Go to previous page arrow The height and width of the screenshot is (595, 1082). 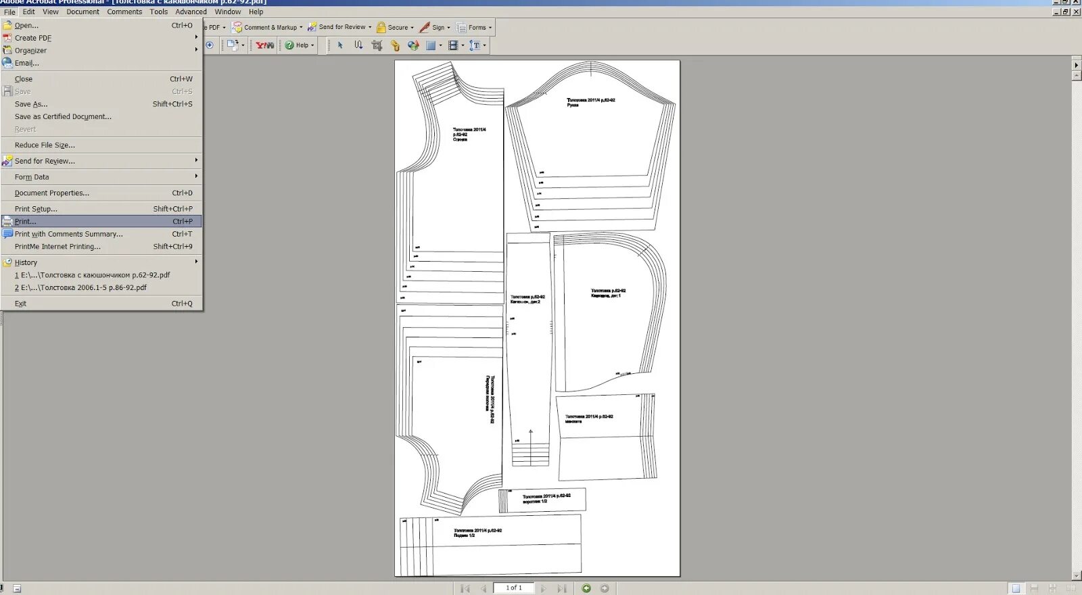(484, 588)
